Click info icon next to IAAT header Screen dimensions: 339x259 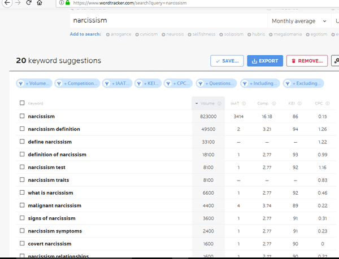click(244, 103)
